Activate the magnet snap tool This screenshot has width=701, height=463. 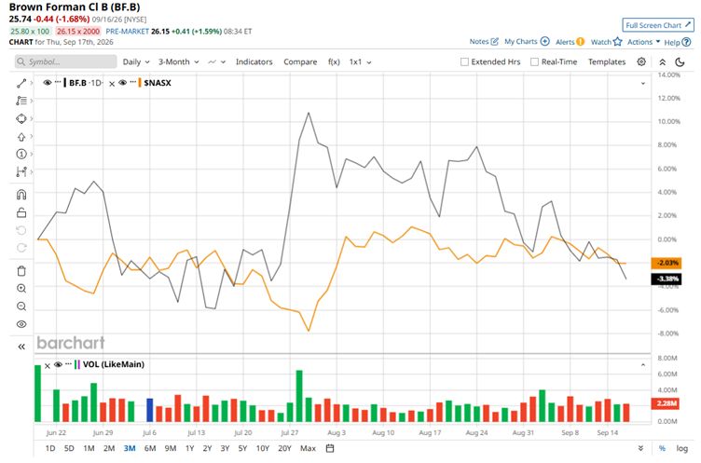(21, 195)
